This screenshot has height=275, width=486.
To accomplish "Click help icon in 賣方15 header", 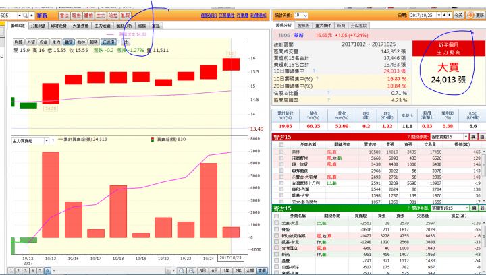I will click(408, 208).
